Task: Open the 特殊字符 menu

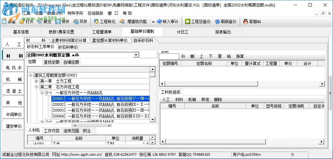Action: [x=75, y=13]
